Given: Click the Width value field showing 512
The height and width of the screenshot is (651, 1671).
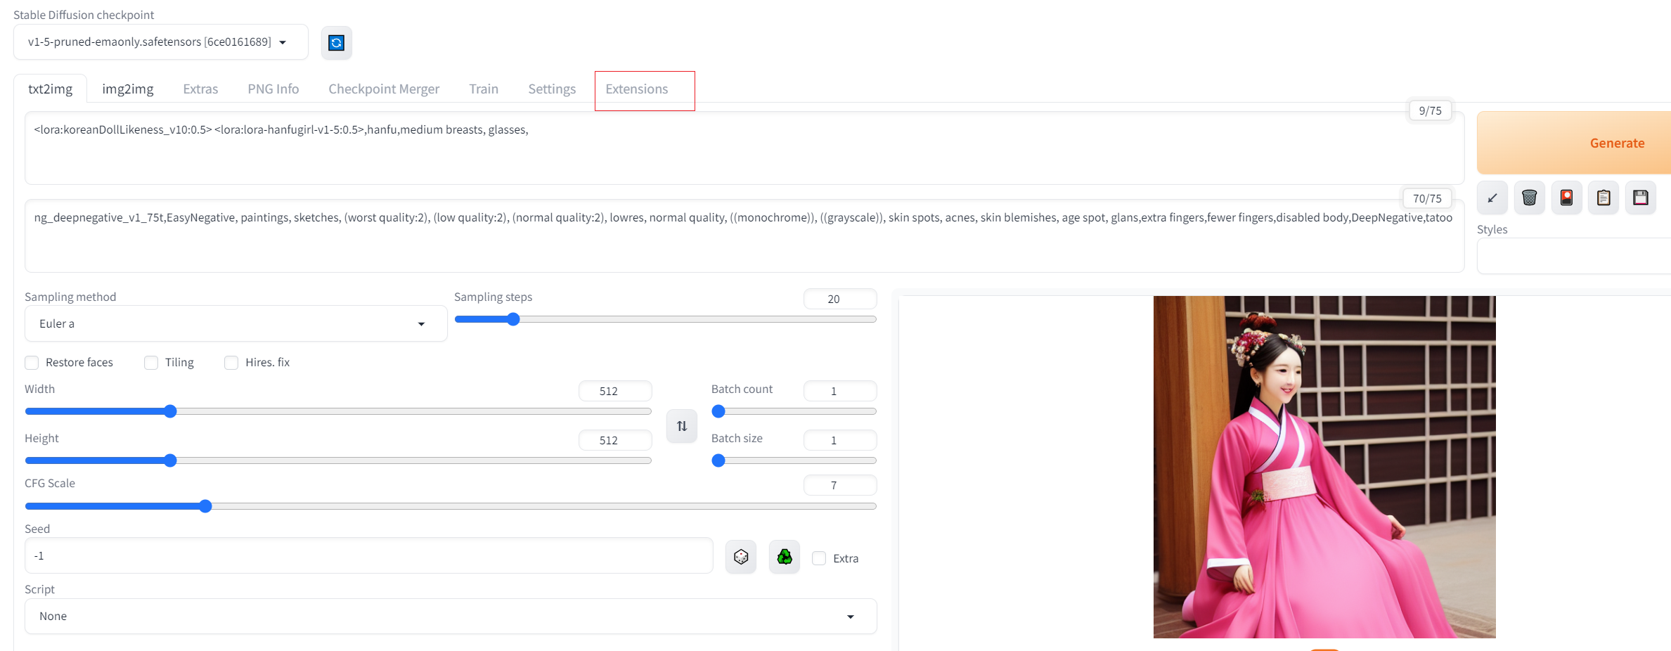Looking at the screenshot, I should 615,391.
